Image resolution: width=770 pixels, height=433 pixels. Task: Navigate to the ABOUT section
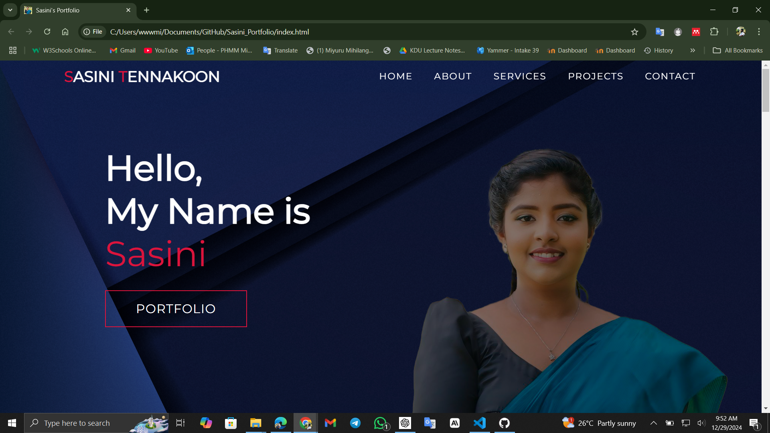(x=453, y=76)
